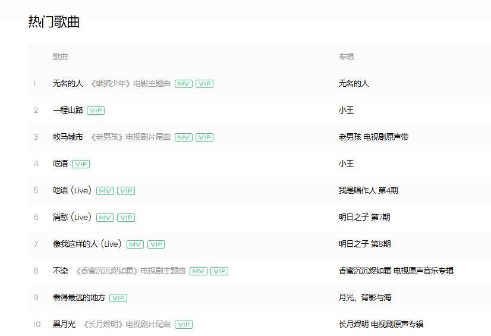Viewport: 491px width, 336px height.
Task: Open album 无名的人 in album column
Action: (x=354, y=83)
